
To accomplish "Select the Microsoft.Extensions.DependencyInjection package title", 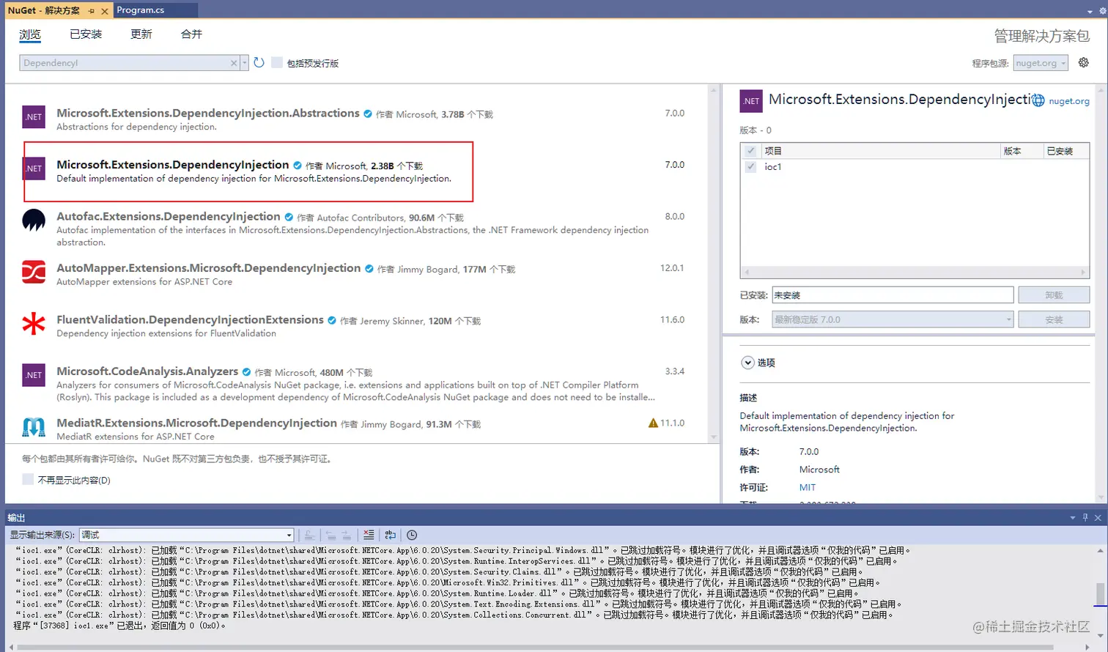I will coord(173,165).
